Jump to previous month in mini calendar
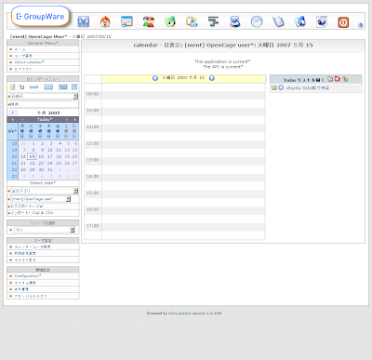The height and width of the screenshot is (360, 372). point(22,120)
